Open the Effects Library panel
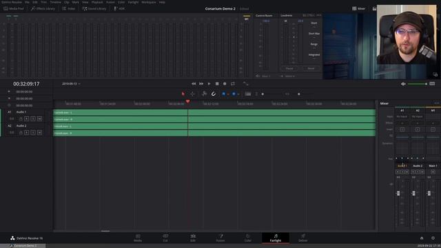Image resolution: width=441 pixels, height=248 pixels. pyautogui.click(x=43, y=9)
